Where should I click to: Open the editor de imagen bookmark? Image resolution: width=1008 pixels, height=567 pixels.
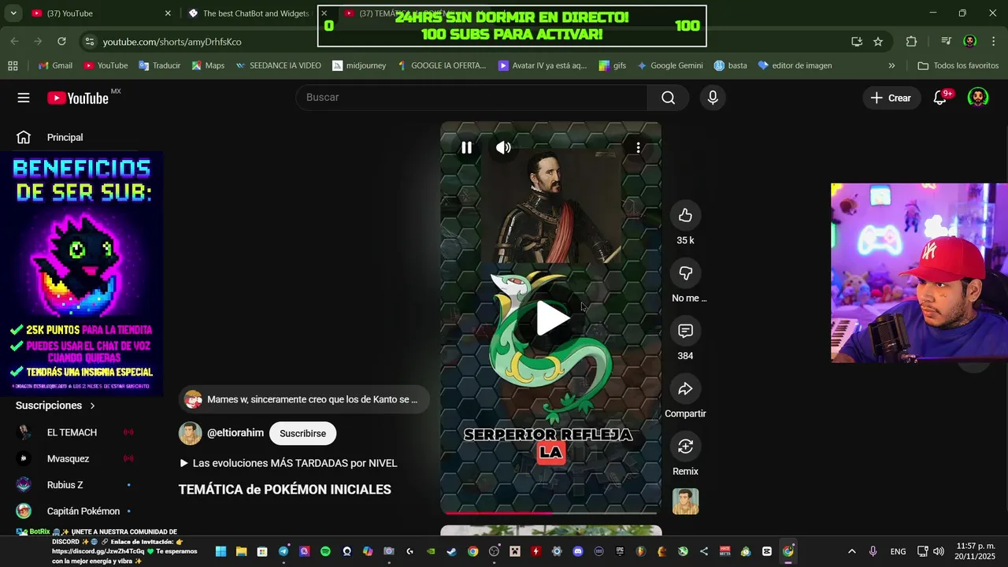(x=795, y=65)
